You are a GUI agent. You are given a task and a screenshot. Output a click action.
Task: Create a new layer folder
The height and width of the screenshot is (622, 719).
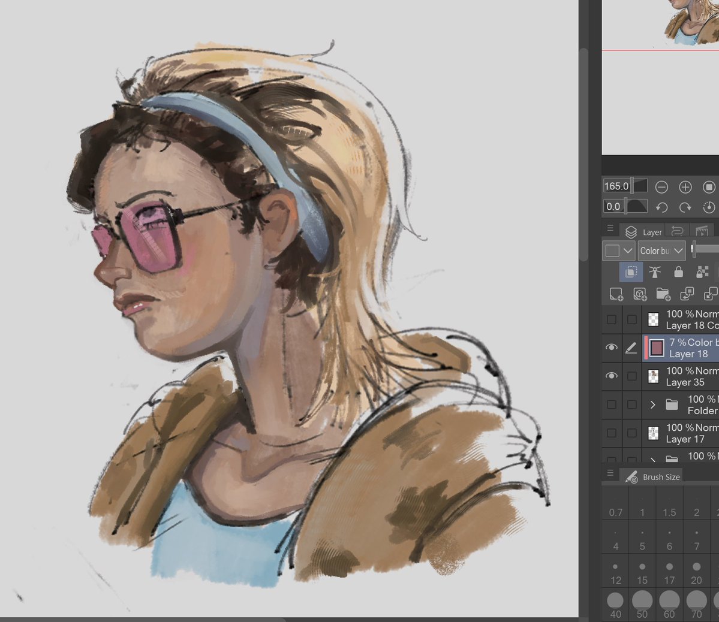pos(663,294)
